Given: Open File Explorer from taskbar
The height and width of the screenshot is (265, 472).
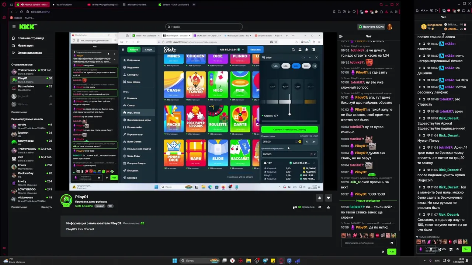Looking at the screenshot, I should pos(249,261).
